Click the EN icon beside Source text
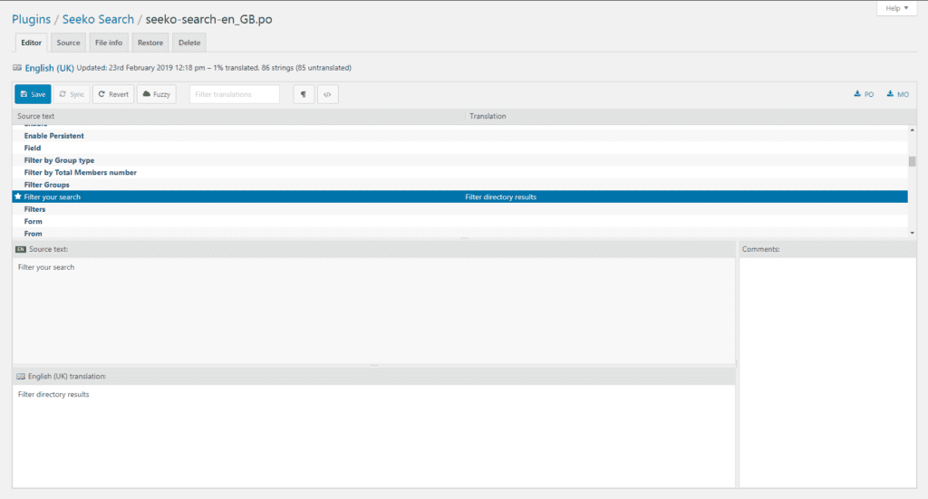This screenshot has width=928, height=499. pyautogui.click(x=21, y=250)
